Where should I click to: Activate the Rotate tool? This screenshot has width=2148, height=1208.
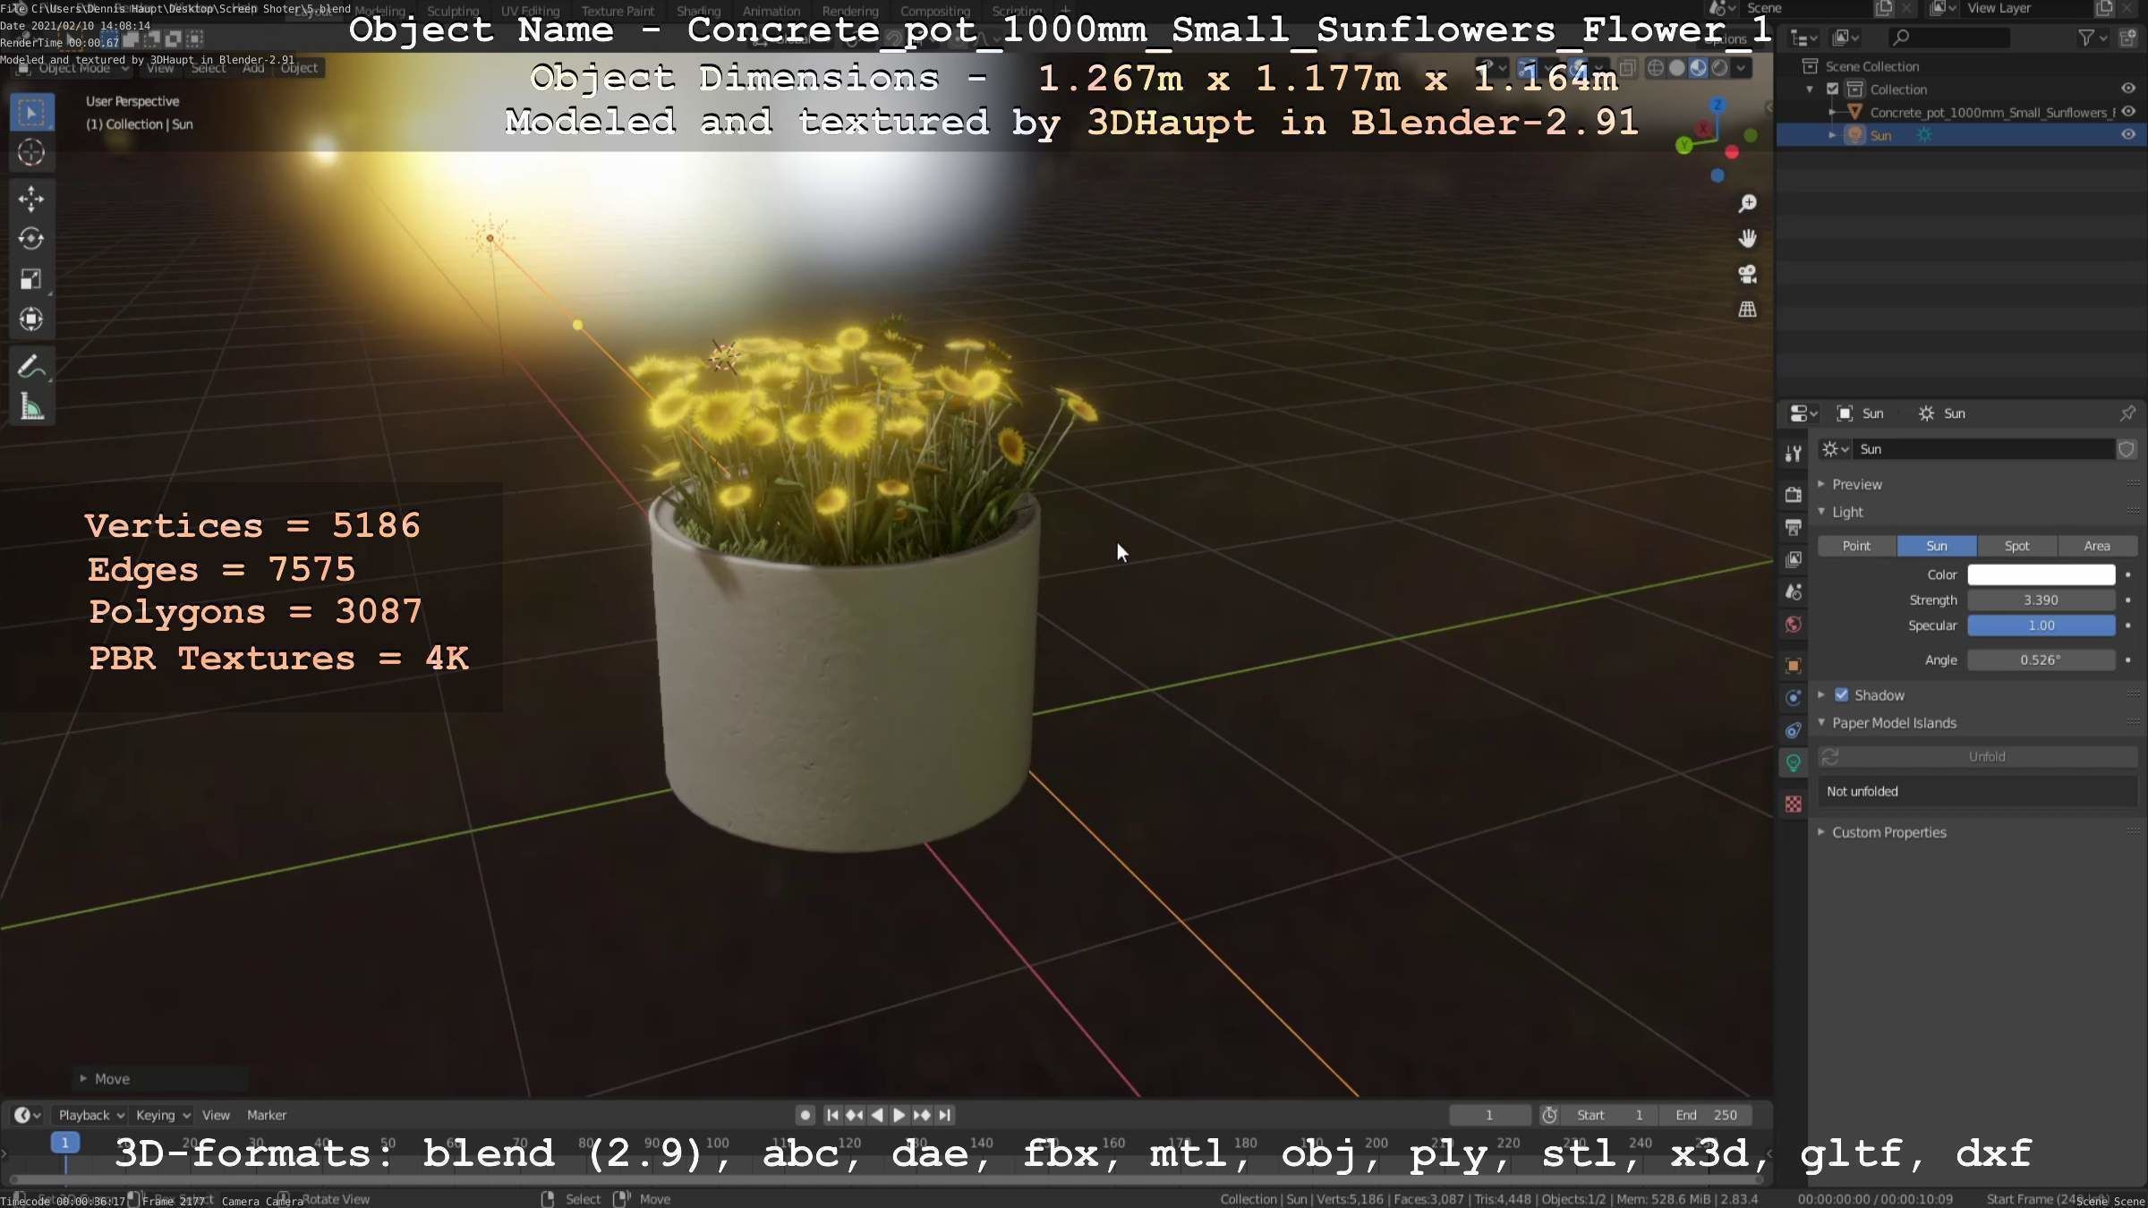(31, 239)
